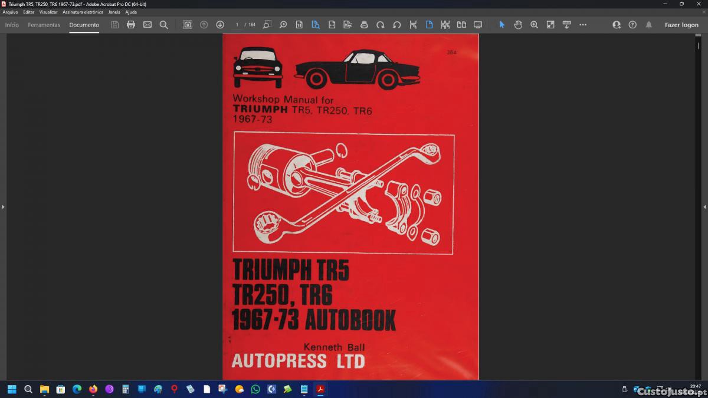Rotate view counterclockwise icon
Image resolution: width=708 pixels, height=398 pixels.
click(397, 25)
